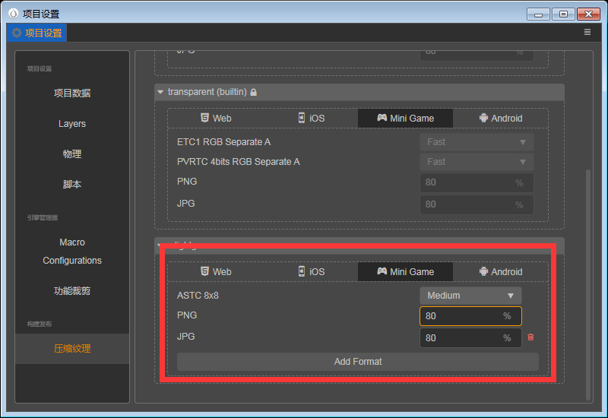Click the vertical scrollbar of settings panel
This screenshot has height=418, width=608.
click(x=588, y=285)
